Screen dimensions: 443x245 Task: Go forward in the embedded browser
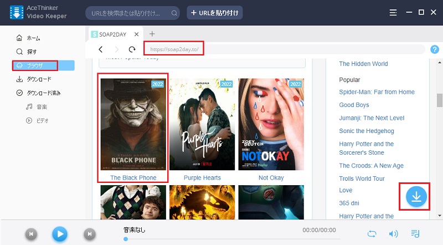[x=116, y=49]
